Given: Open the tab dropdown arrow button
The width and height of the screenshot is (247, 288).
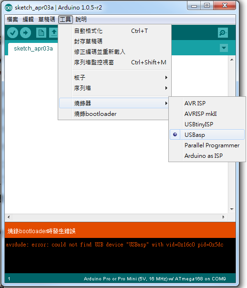Looking at the screenshot, I should point(224,48).
